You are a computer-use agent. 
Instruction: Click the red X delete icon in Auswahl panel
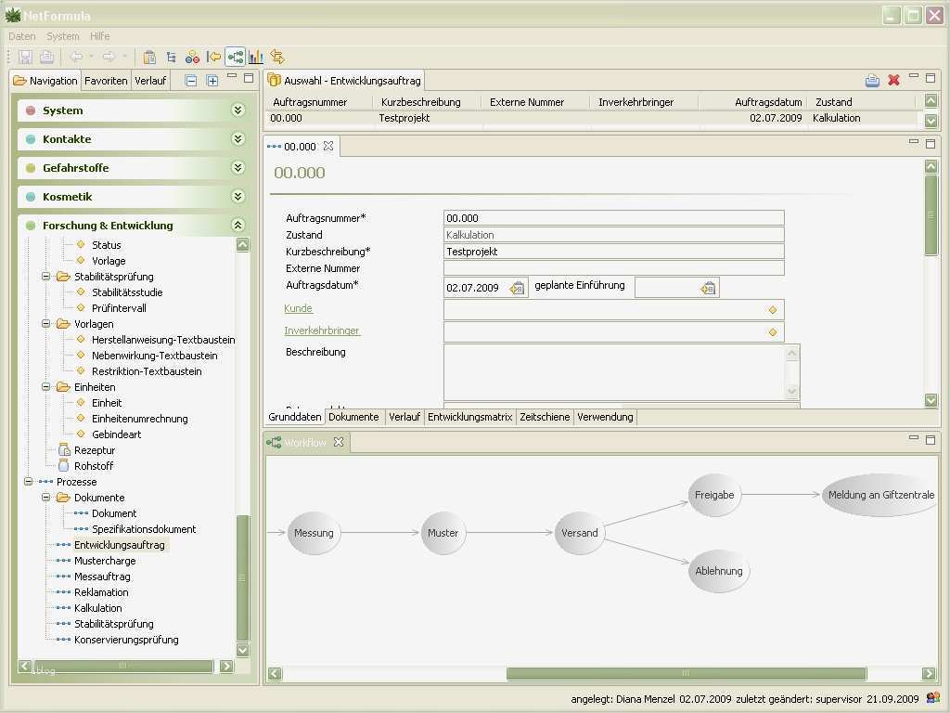[893, 81]
